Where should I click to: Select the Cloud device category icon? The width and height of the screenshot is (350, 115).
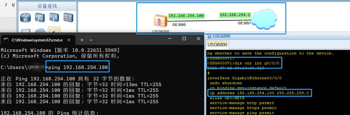pyautogui.click(x=40, y=30)
